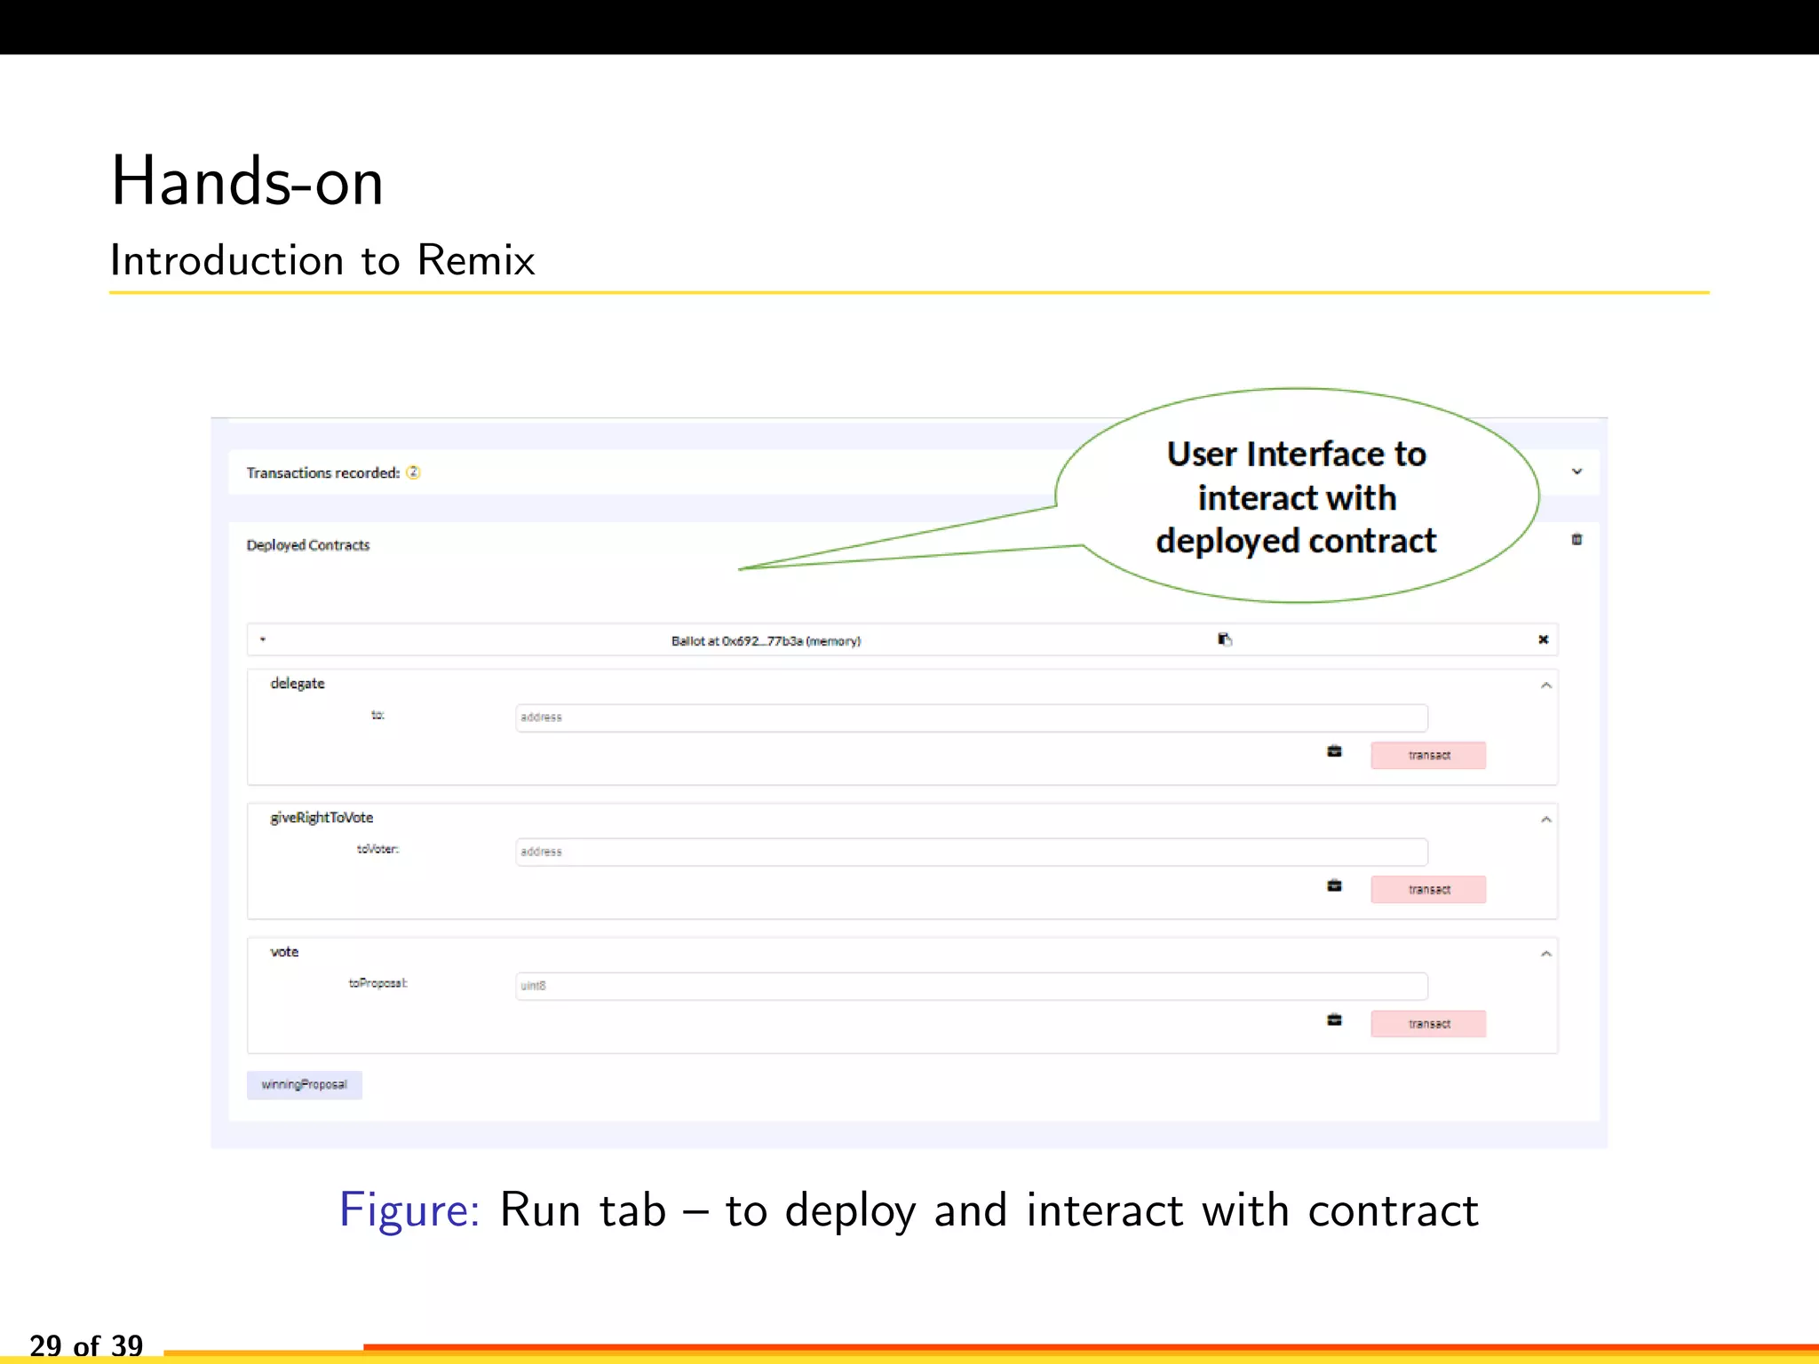Screen dimensions: 1819x1364
Task: Click the transactions recorded count badge
Action: coord(413,472)
